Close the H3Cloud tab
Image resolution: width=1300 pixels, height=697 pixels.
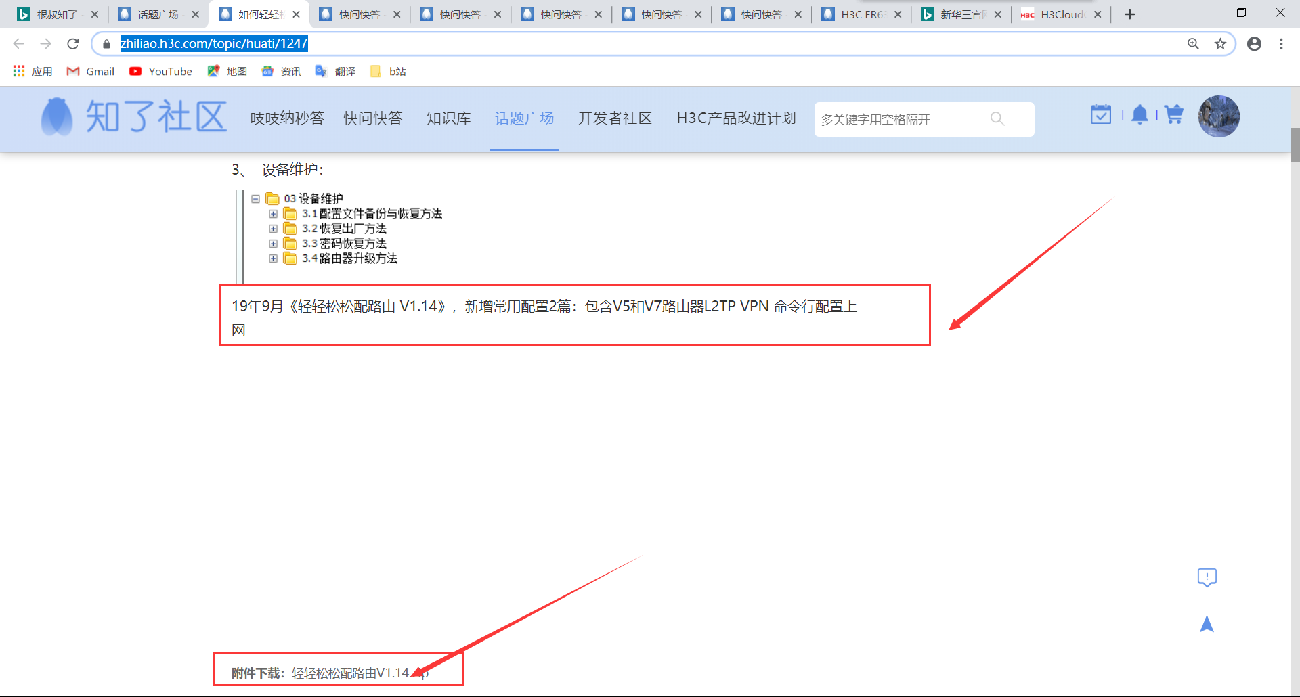(1098, 14)
